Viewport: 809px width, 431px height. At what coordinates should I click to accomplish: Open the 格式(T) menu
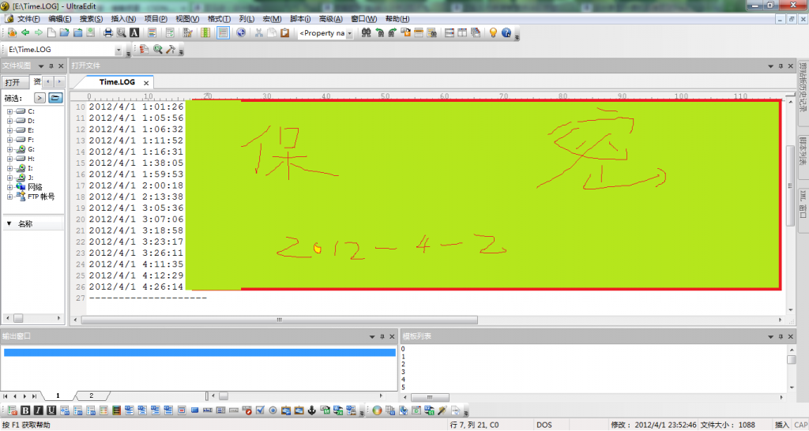219,19
